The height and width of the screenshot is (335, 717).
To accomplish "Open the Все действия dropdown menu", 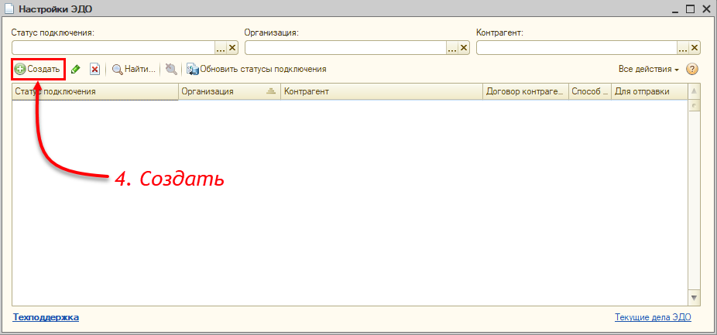I will click(648, 70).
